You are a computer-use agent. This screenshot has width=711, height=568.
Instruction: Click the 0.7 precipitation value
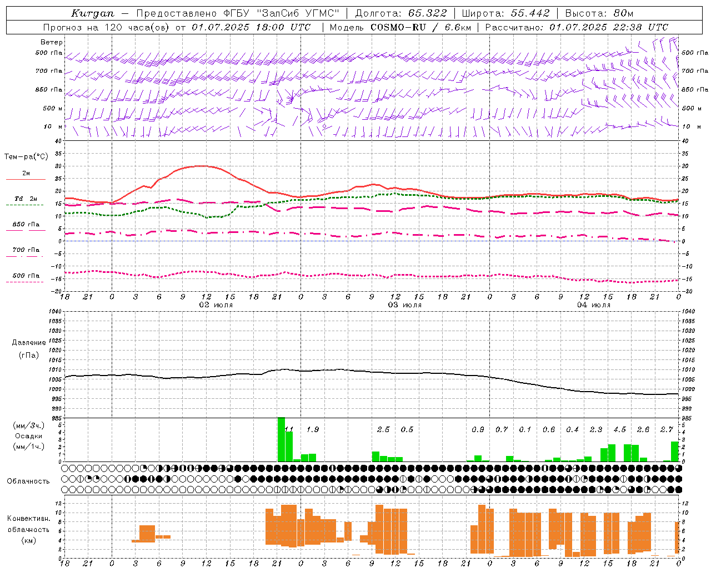502,429
